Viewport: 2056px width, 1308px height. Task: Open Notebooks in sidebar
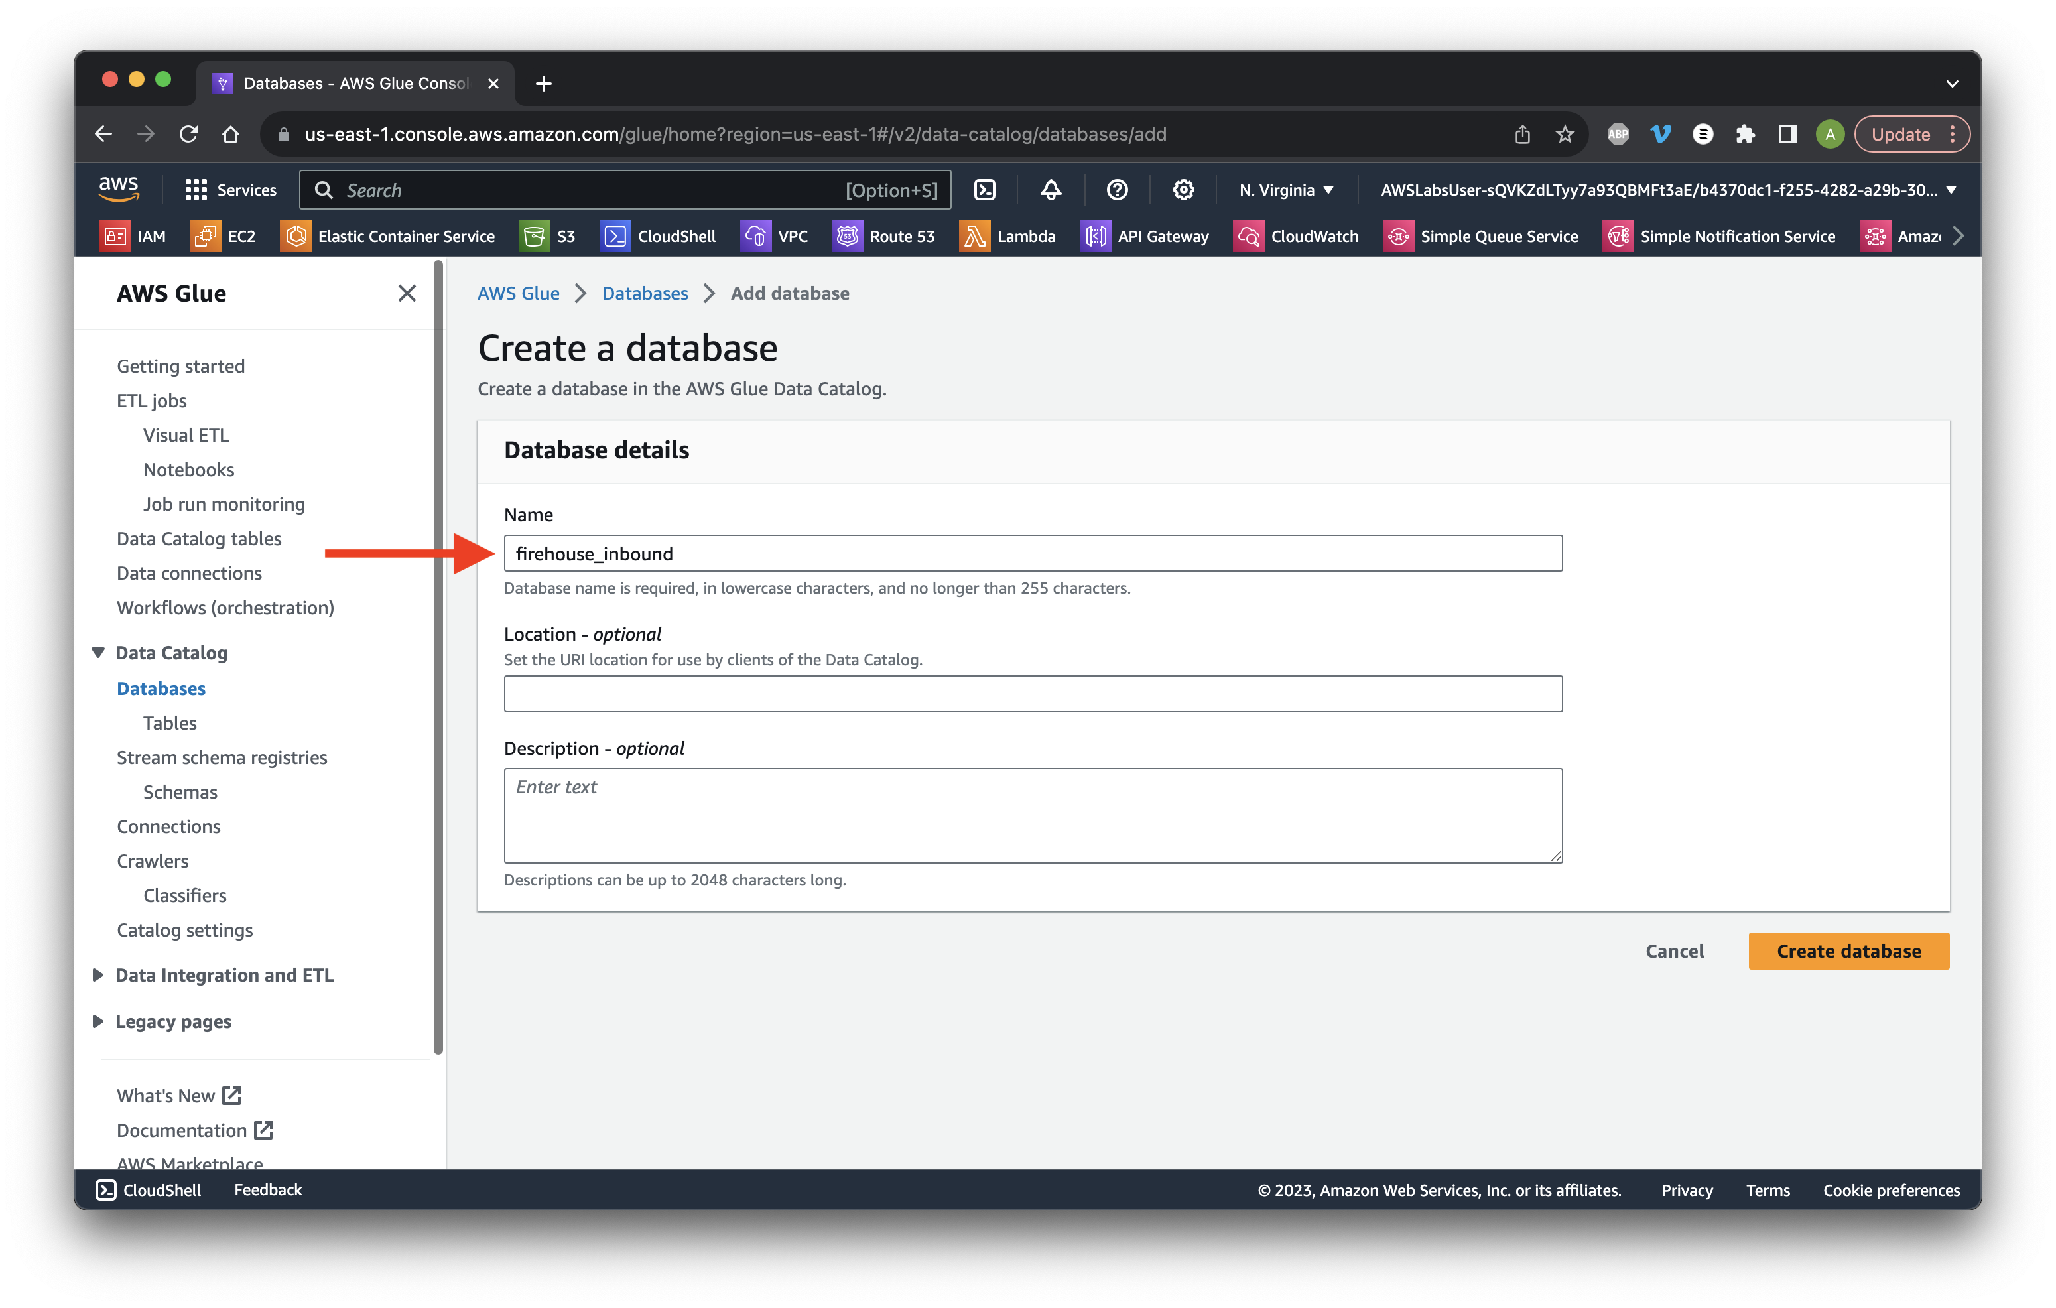pos(188,470)
